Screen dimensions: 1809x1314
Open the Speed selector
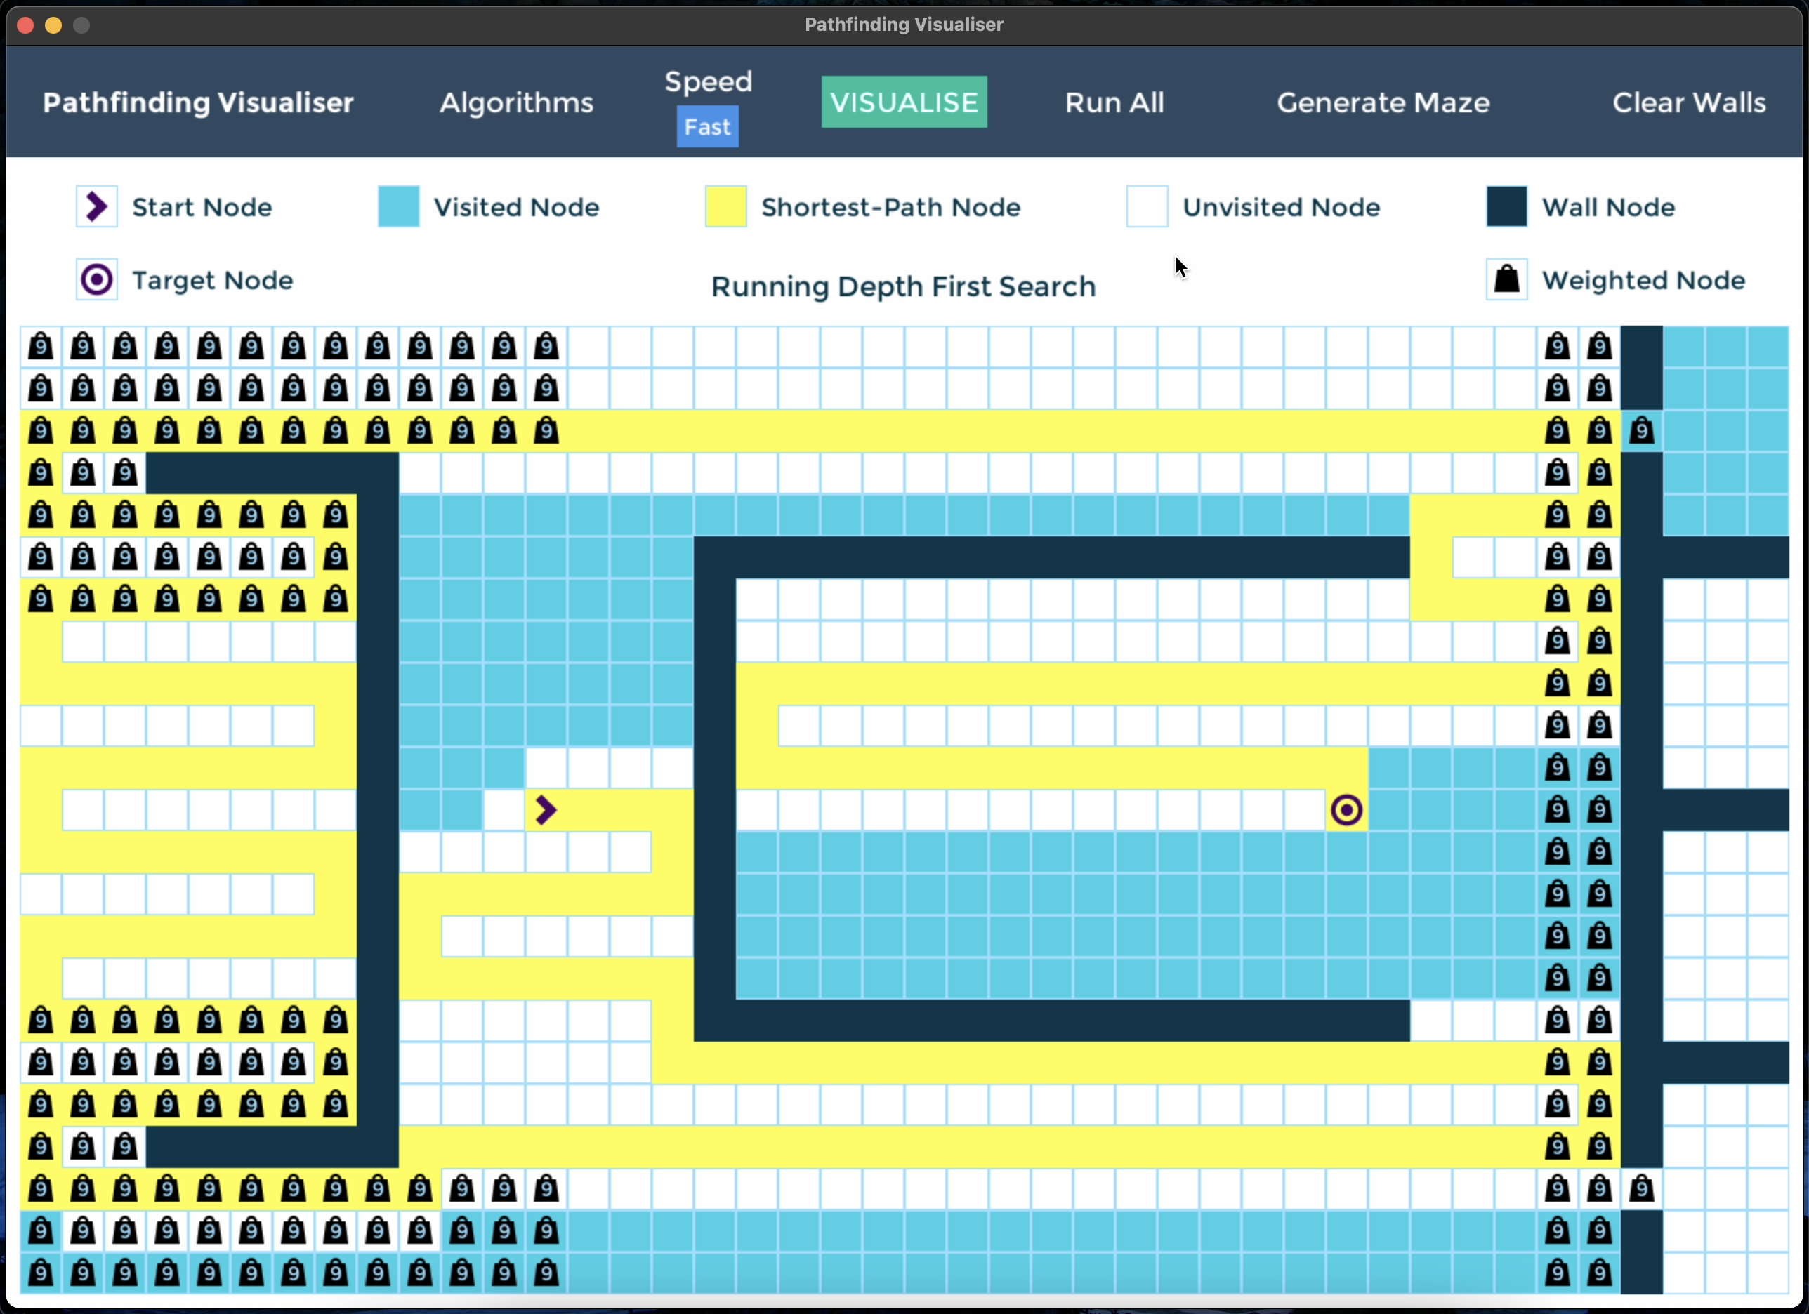click(x=709, y=81)
